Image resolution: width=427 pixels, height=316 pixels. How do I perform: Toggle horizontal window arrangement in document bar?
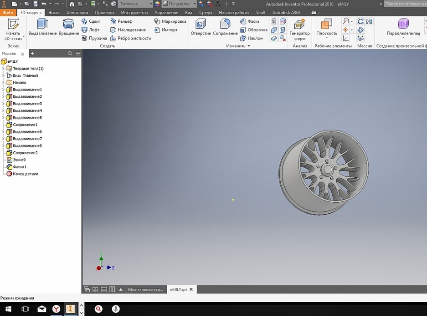pos(104,290)
